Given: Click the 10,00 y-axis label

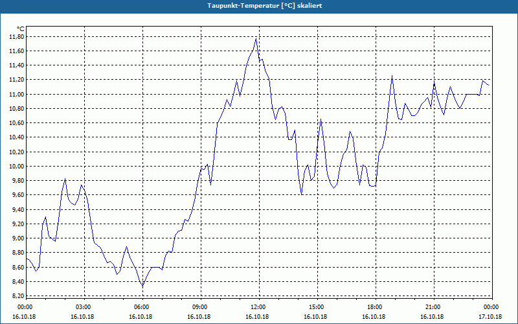Looking at the screenshot, I should coord(16,167).
